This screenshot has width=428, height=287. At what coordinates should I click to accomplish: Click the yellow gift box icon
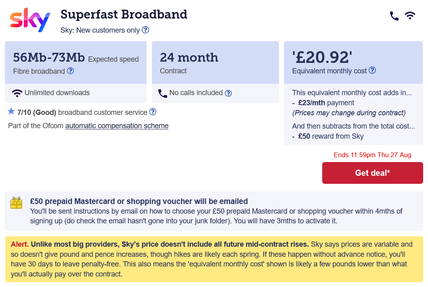click(16, 203)
